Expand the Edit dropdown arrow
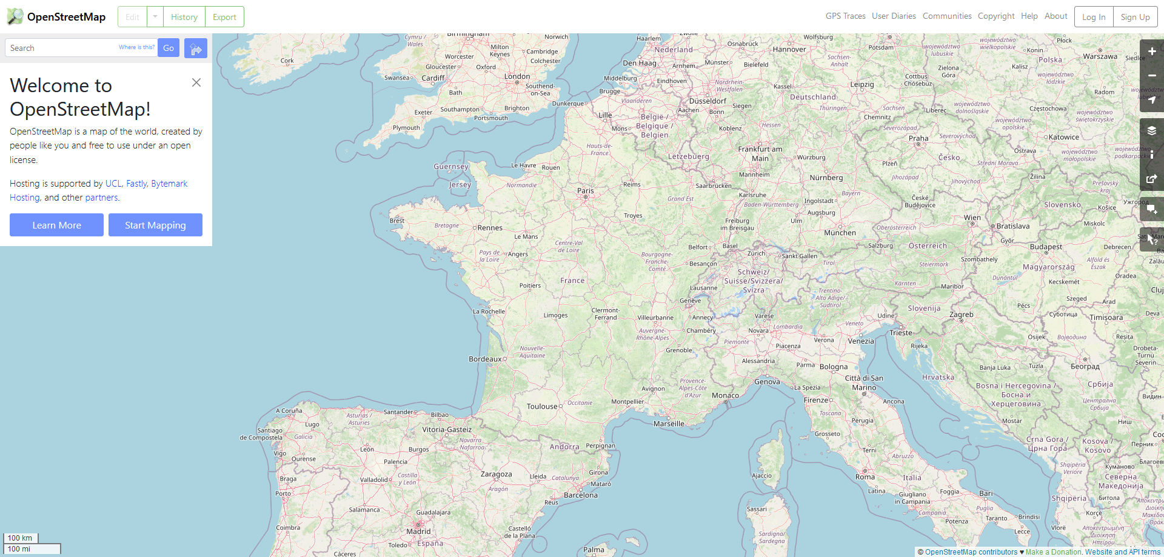 [x=155, y=17]
